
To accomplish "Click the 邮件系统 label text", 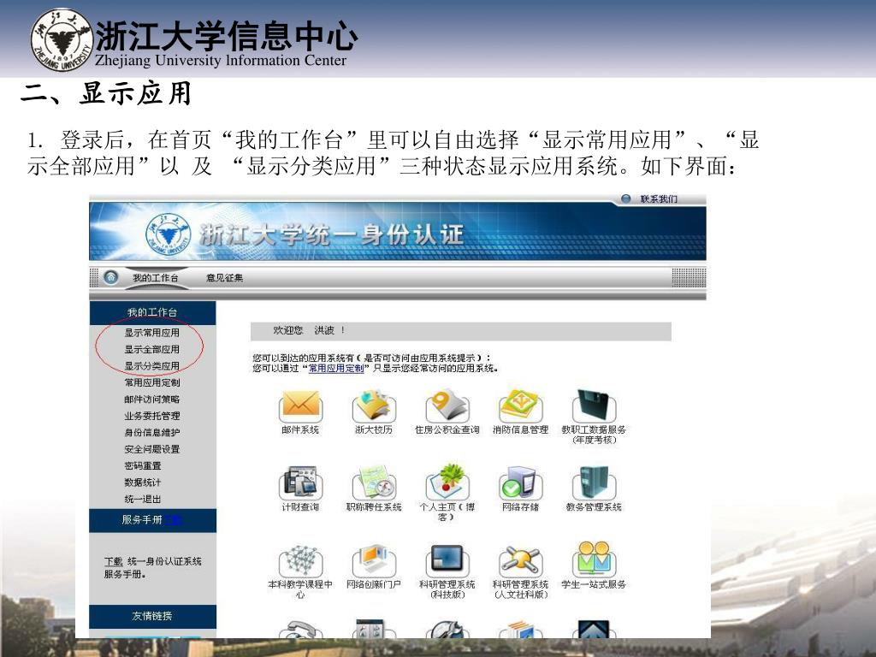I will (x=300, y=429).
